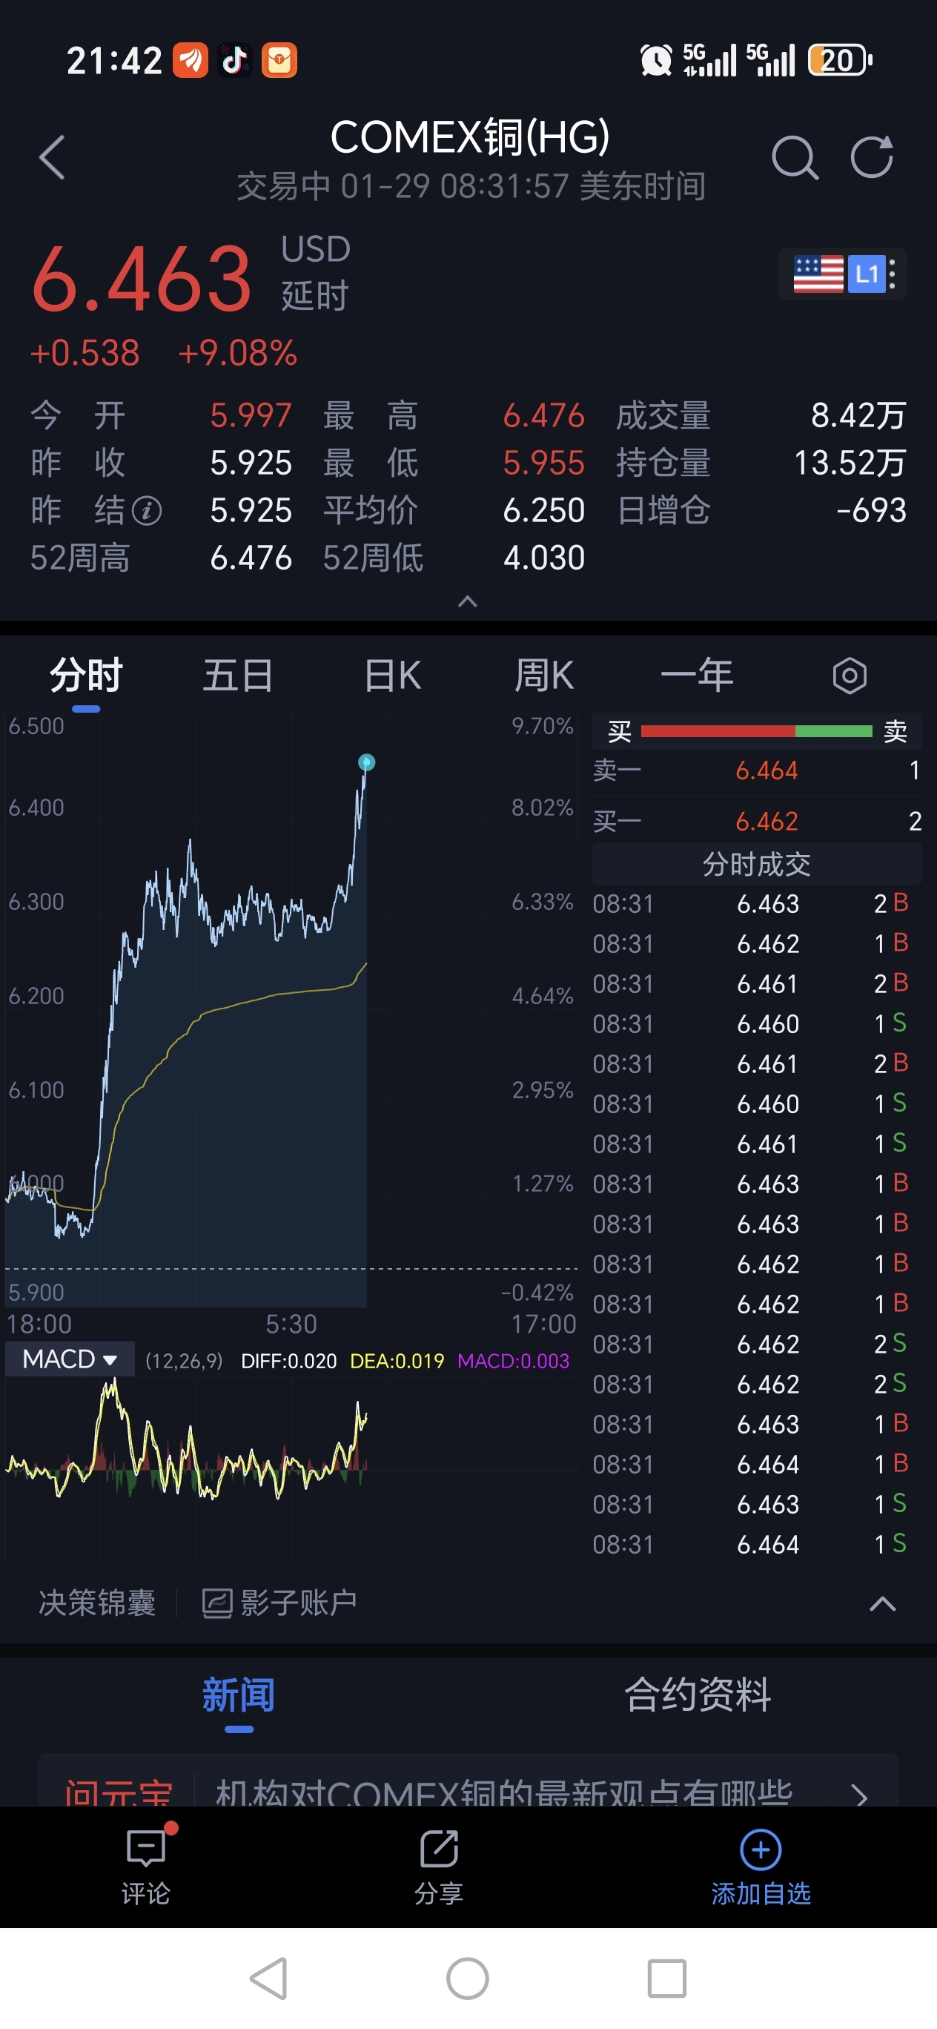Tap the 卖一 6.464 quote row
Image resolution: width=937 pixels, height=2029 pixels.
coord(757,771)
